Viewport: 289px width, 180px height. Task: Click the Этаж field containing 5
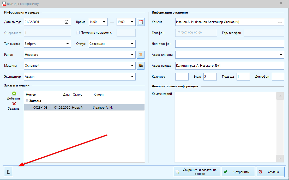pyautogui.click(x=210, y=77)
